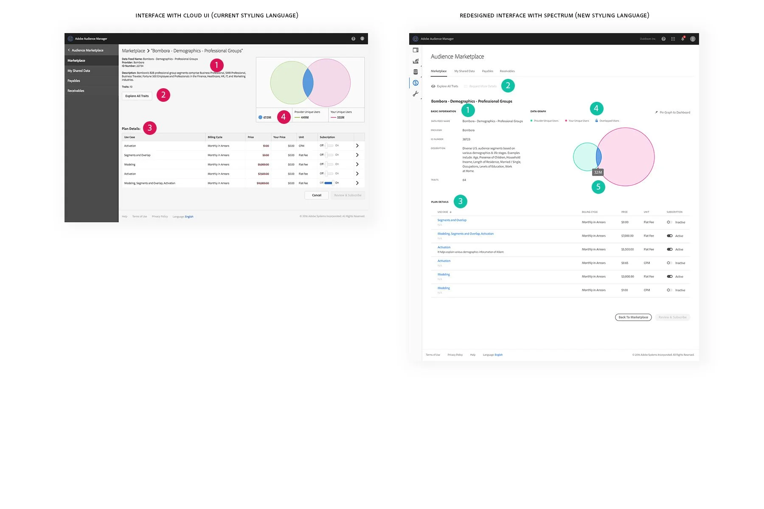This screenshot has width=764, height=509.
Task: Click the Adobe Audience Manager logo in Cloud UI
Action: (x=70, y=39)
